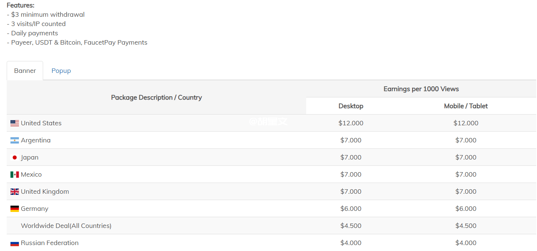The width and height of the screenshot is (537, 251).
Task: Switch to the Popup tab
Action: [61, 71]
